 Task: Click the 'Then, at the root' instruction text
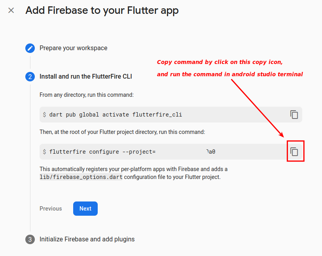pos(122,132)
